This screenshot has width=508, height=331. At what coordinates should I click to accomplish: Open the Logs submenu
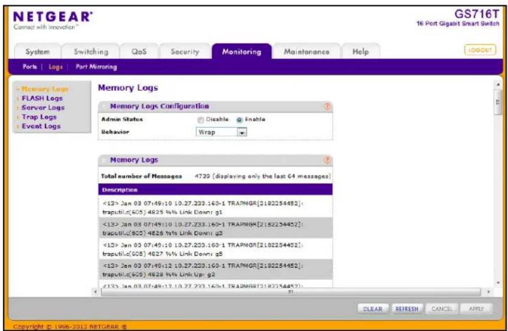tap(55, 67)
